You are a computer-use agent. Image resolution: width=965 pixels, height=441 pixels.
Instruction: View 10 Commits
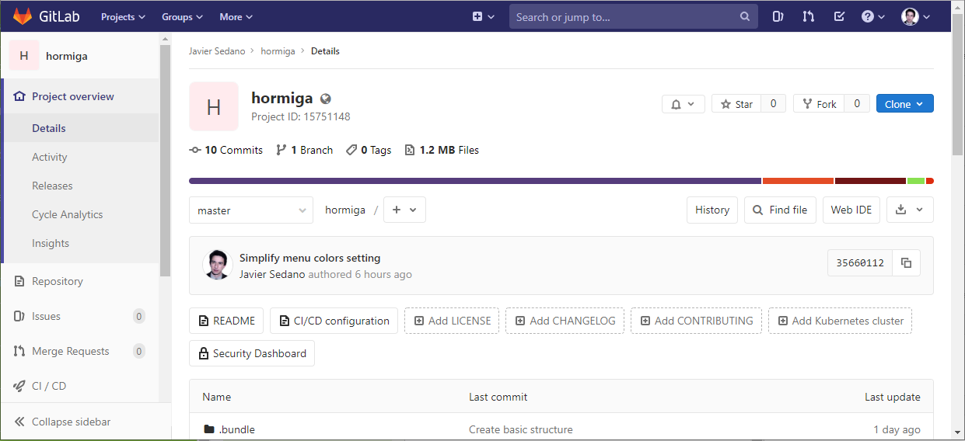[226, 150]
